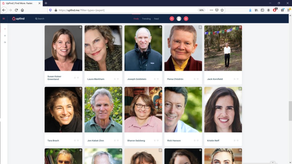
Task: Switch to the Feed tab
Action: (x=156, y=18)
